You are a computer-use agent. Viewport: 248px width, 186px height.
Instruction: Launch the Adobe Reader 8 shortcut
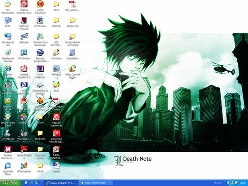tap(24, 153)
